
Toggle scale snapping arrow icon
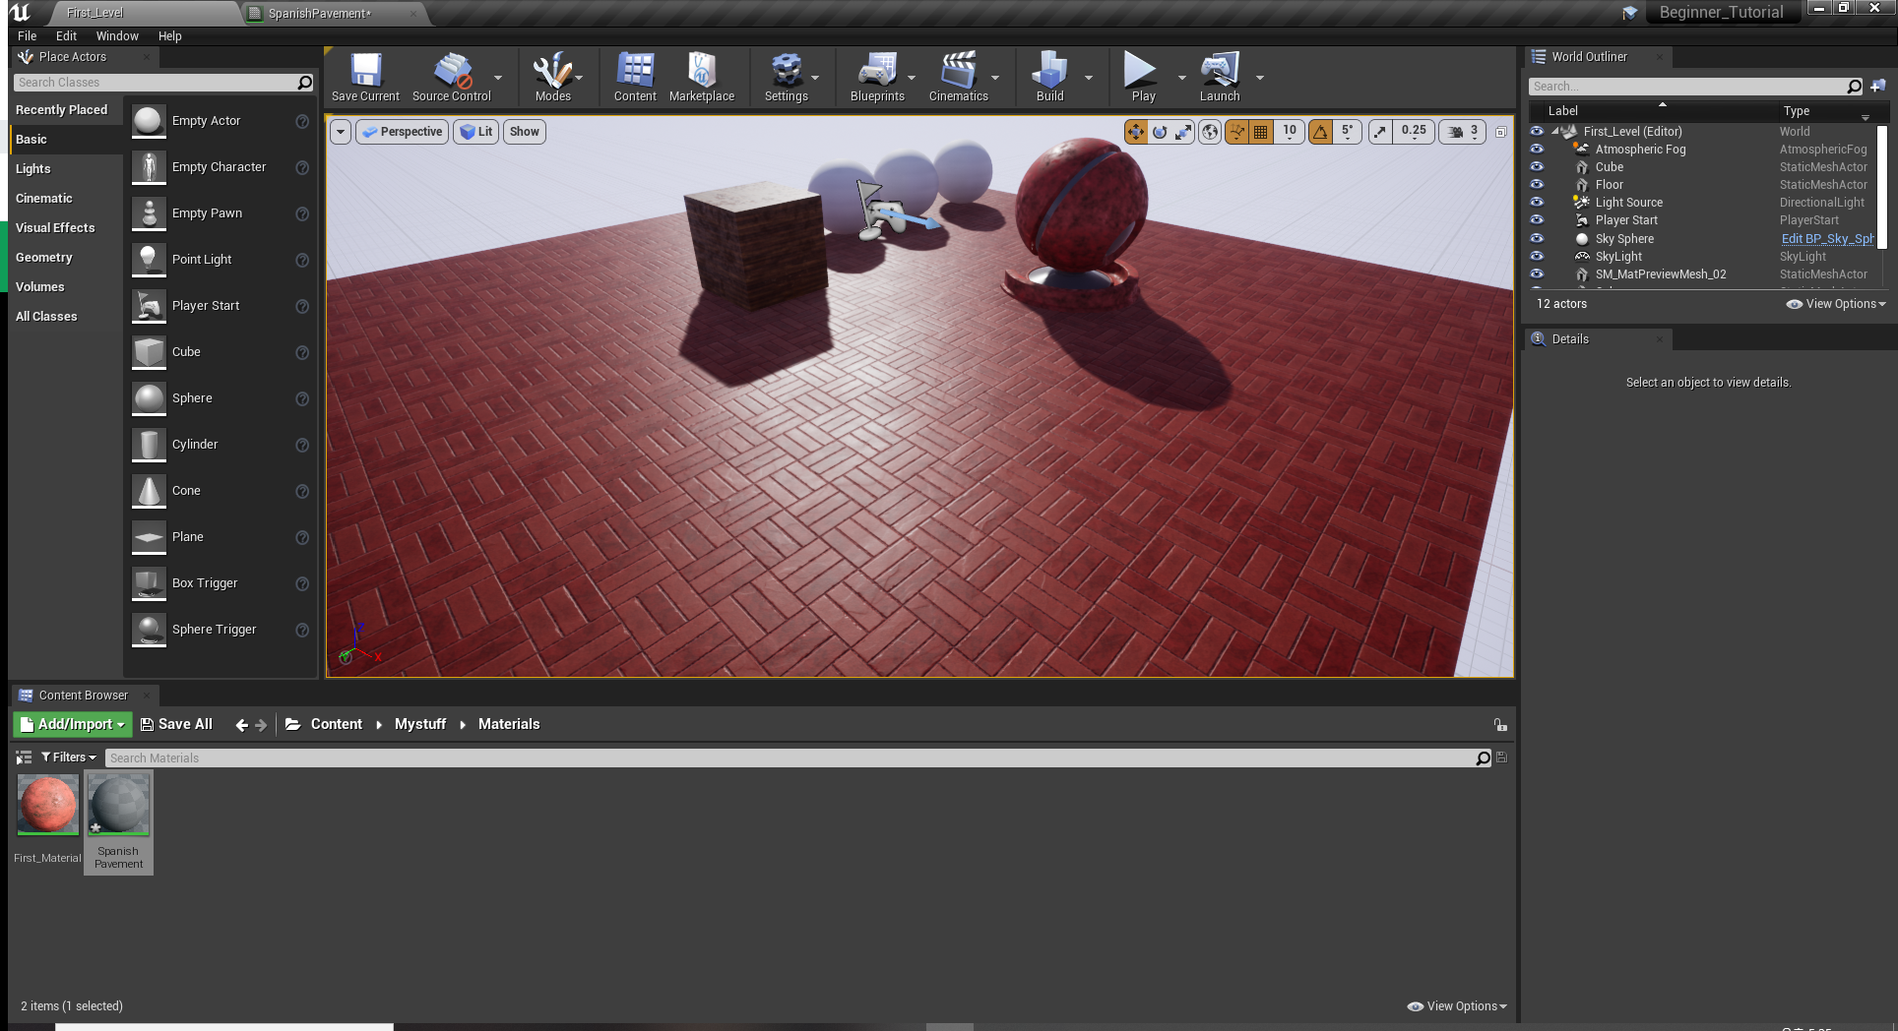pyautogui.click(x=1380, y=132)
